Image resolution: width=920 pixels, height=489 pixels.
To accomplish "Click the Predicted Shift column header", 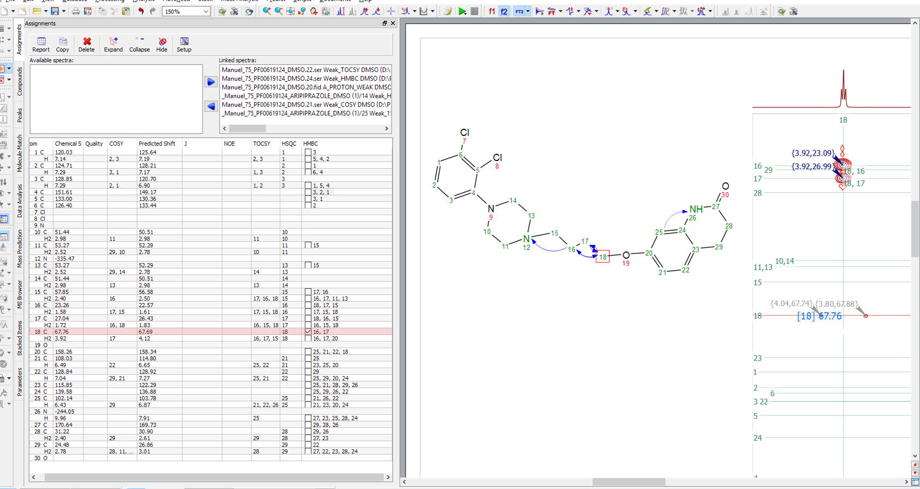I will tap(158, 144).
